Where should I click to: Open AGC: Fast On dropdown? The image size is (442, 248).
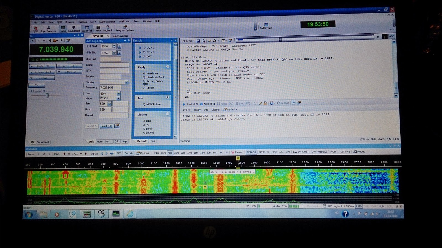(x=69, y=66)
